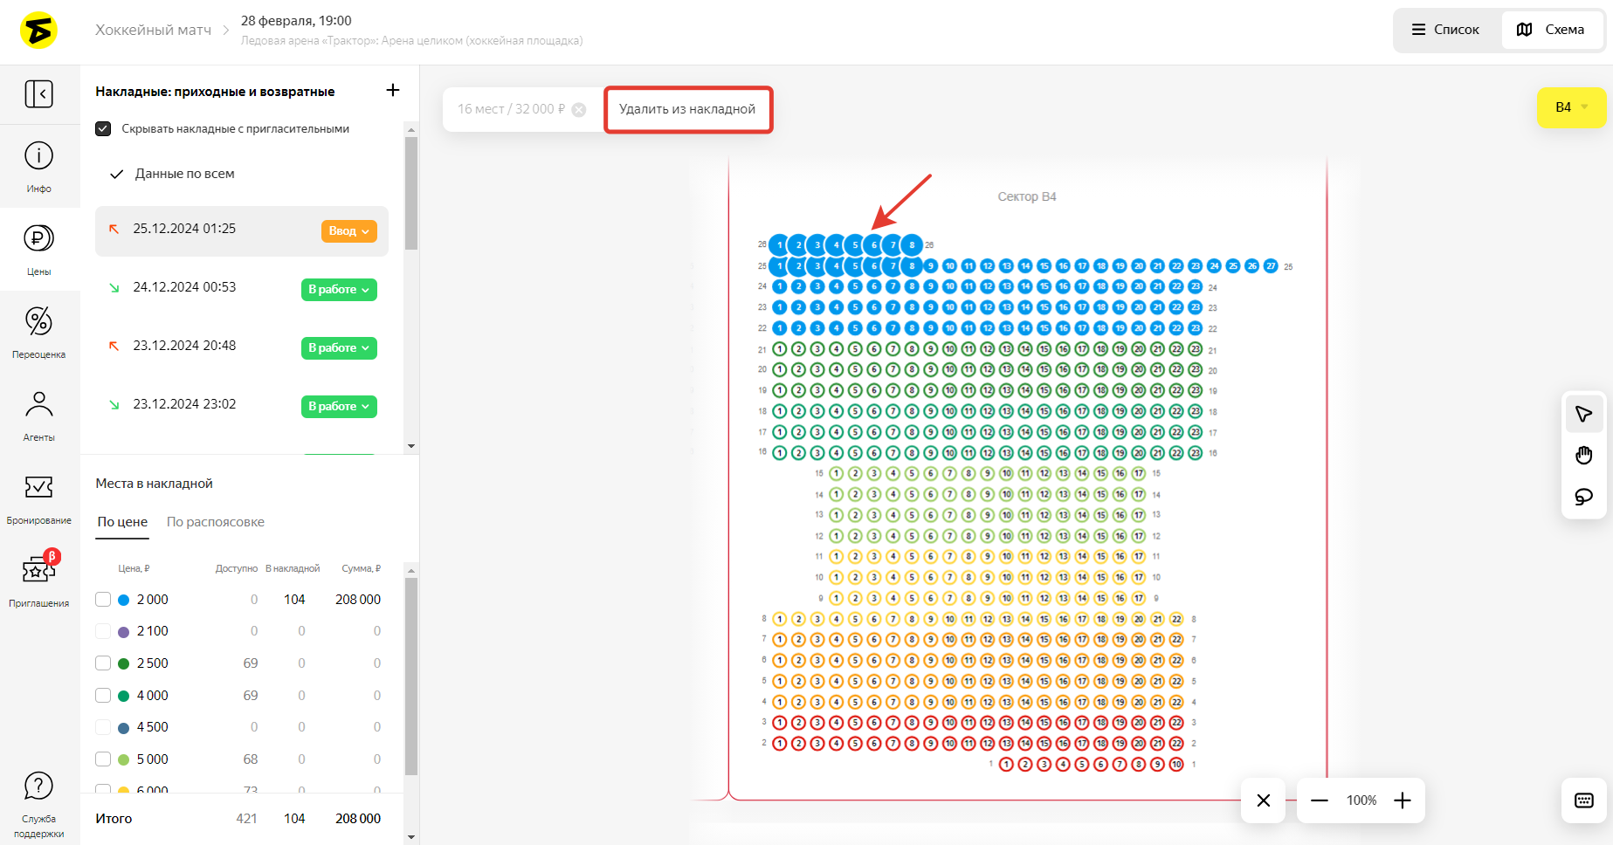Screen dimensions: 1613x845
Task: Toggle Скрывать накладные с пригласительными checkbox
Action: point(103,129)
